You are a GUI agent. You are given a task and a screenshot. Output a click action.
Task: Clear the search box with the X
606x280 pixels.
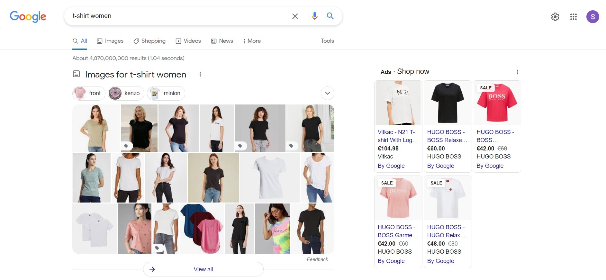295,16
